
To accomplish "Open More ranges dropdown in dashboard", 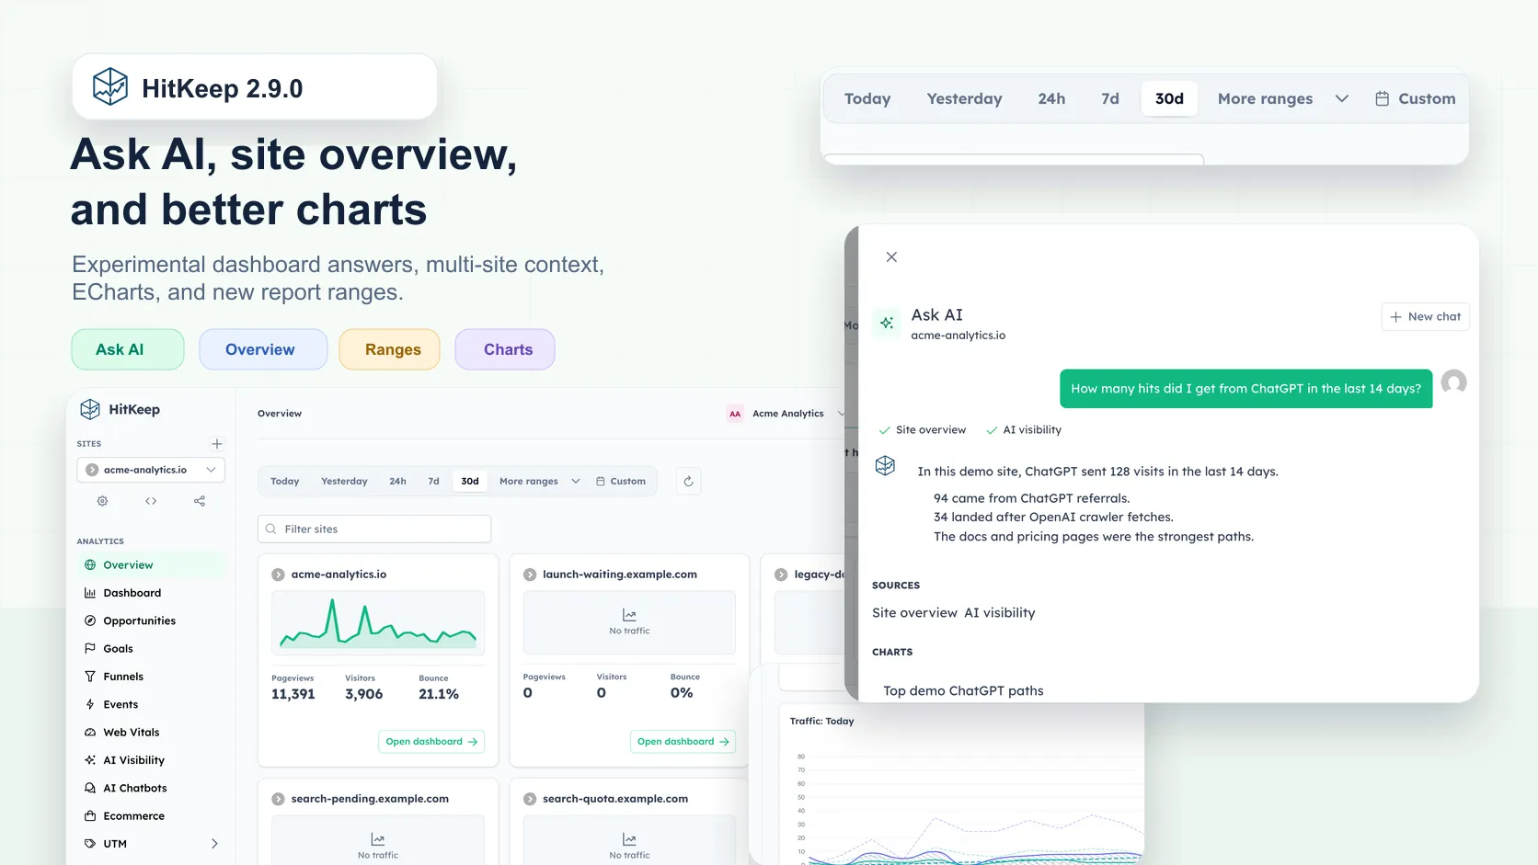I will (540, 481).
